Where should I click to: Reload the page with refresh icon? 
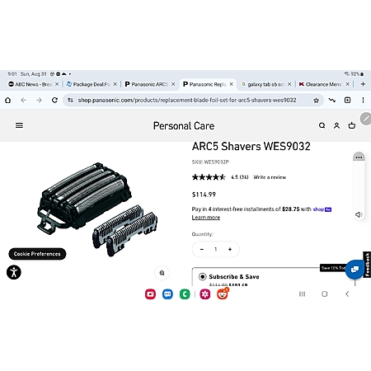(x=54, y=100)
